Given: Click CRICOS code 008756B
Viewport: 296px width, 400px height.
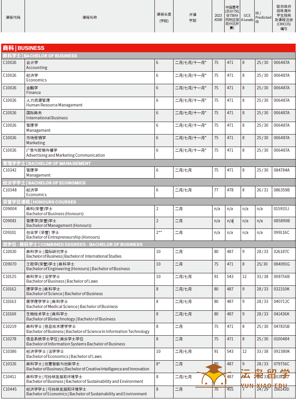Looking at the screenshot, I should [282, 276].
